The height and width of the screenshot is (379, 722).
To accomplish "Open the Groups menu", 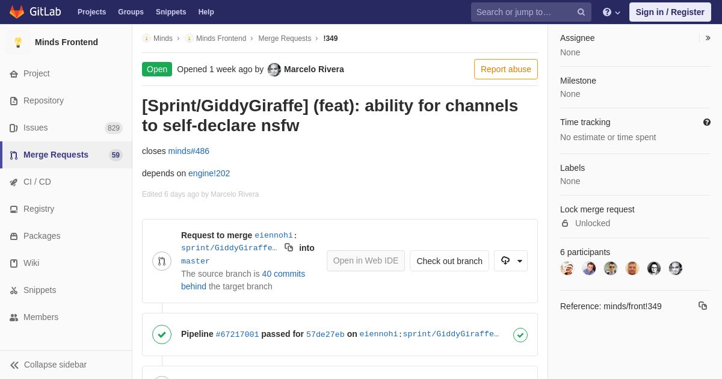I will tap(131, 12).
